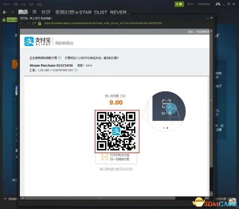Click the green lock icon in popup
The image size is (239, 209).
click(x=40, y=23)
